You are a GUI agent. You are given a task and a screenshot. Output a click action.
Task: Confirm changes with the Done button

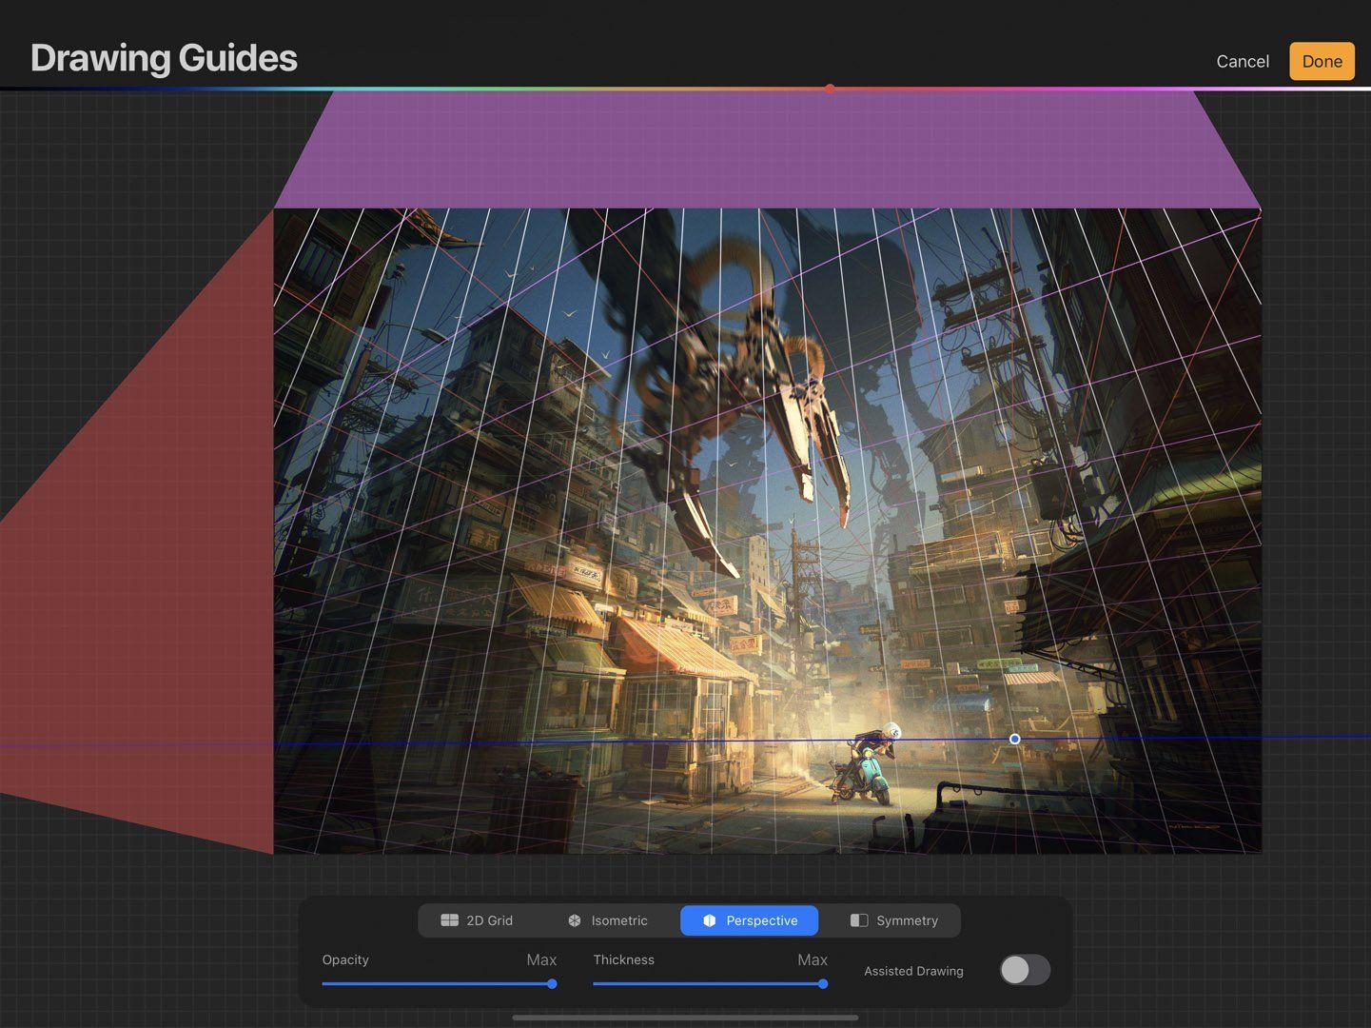tap(1322, 60)
